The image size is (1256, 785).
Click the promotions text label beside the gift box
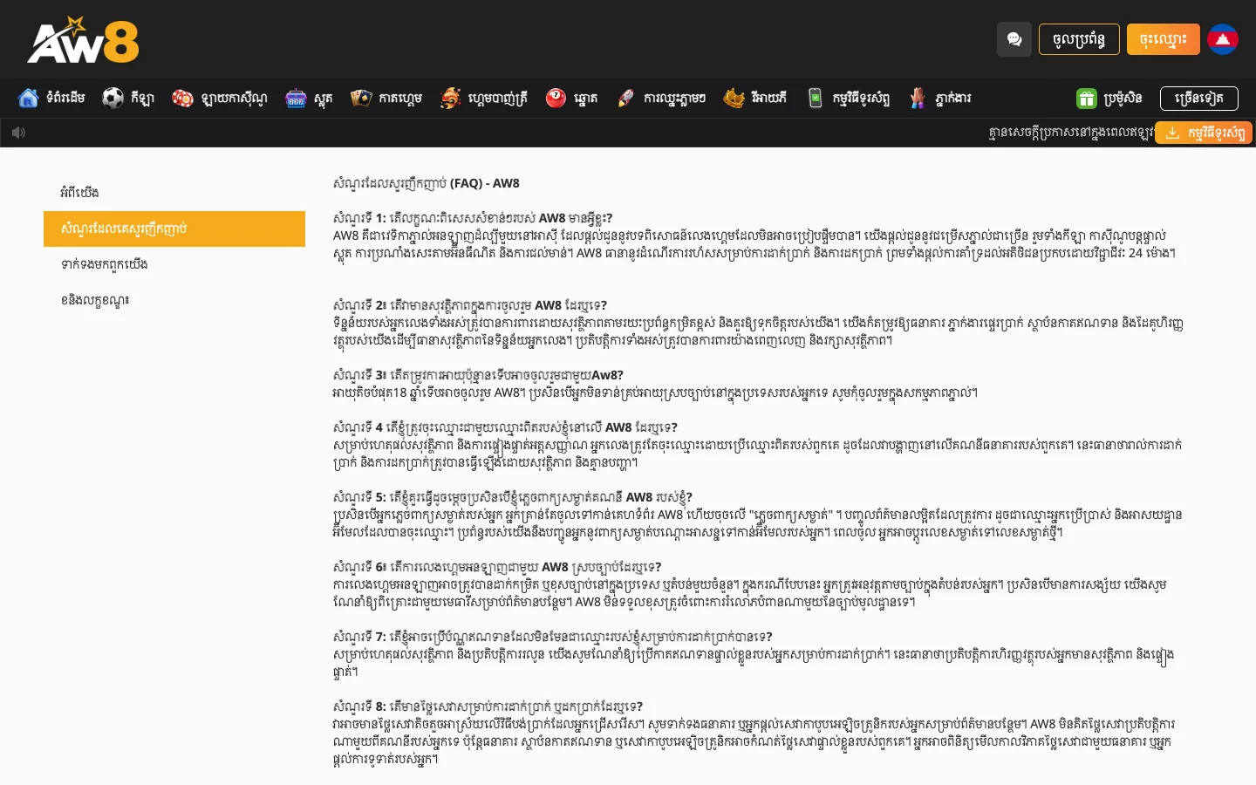click(x=1123, y=99)
